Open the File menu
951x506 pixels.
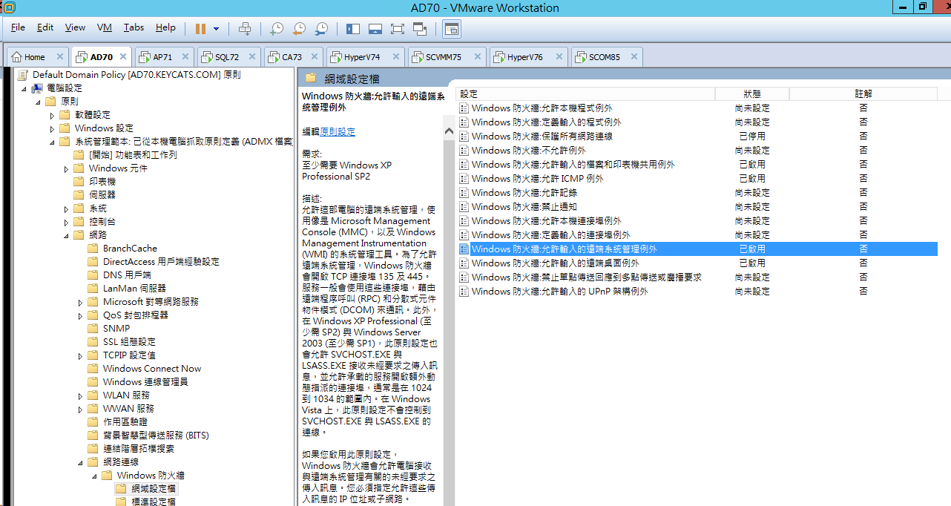point(18,27)
